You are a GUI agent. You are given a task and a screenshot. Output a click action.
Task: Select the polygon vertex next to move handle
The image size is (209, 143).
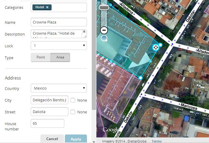tap(160, 45)
